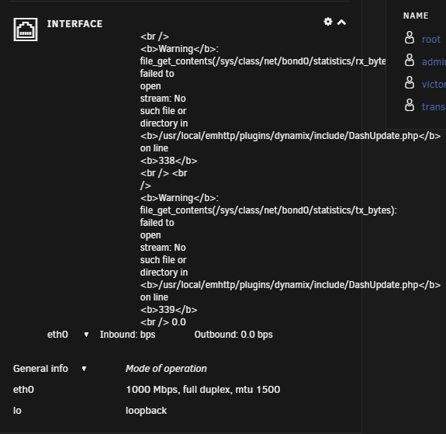The width and height of the screenshot is (446, 434).
Task: Select the General info label
Action: pos(40,369)
